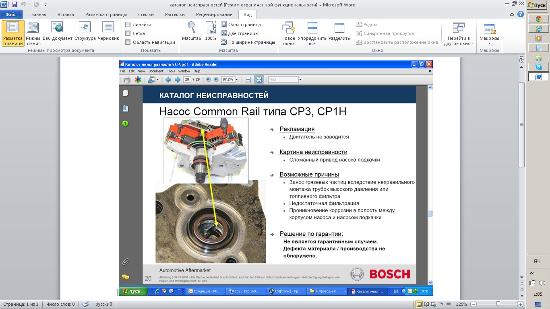Open the Рецензирование tab
The image size is (550, 309).
[x=214, y=14]
